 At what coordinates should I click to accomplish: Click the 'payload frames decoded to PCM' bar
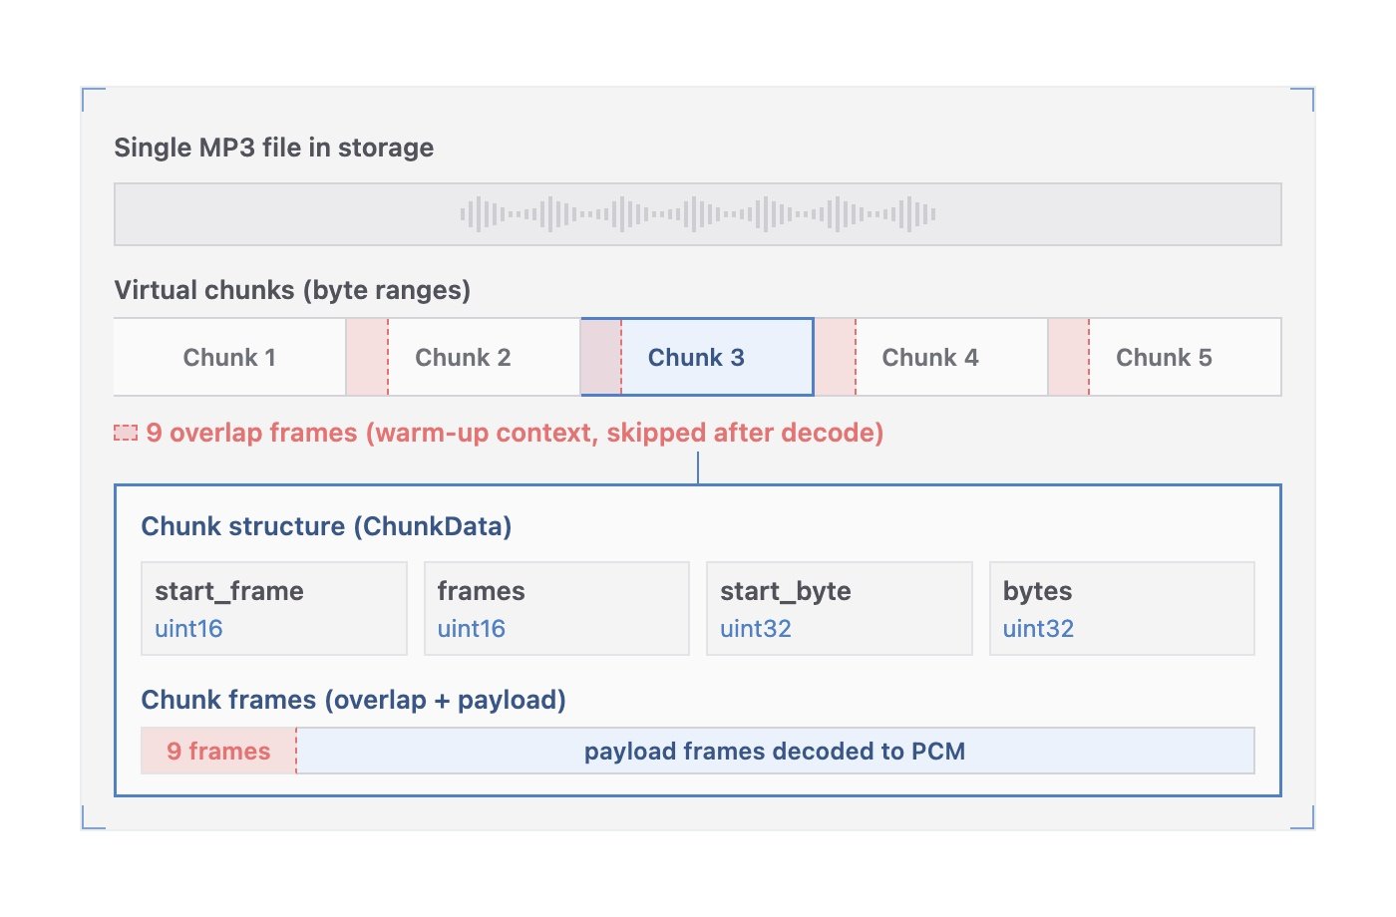776,751
